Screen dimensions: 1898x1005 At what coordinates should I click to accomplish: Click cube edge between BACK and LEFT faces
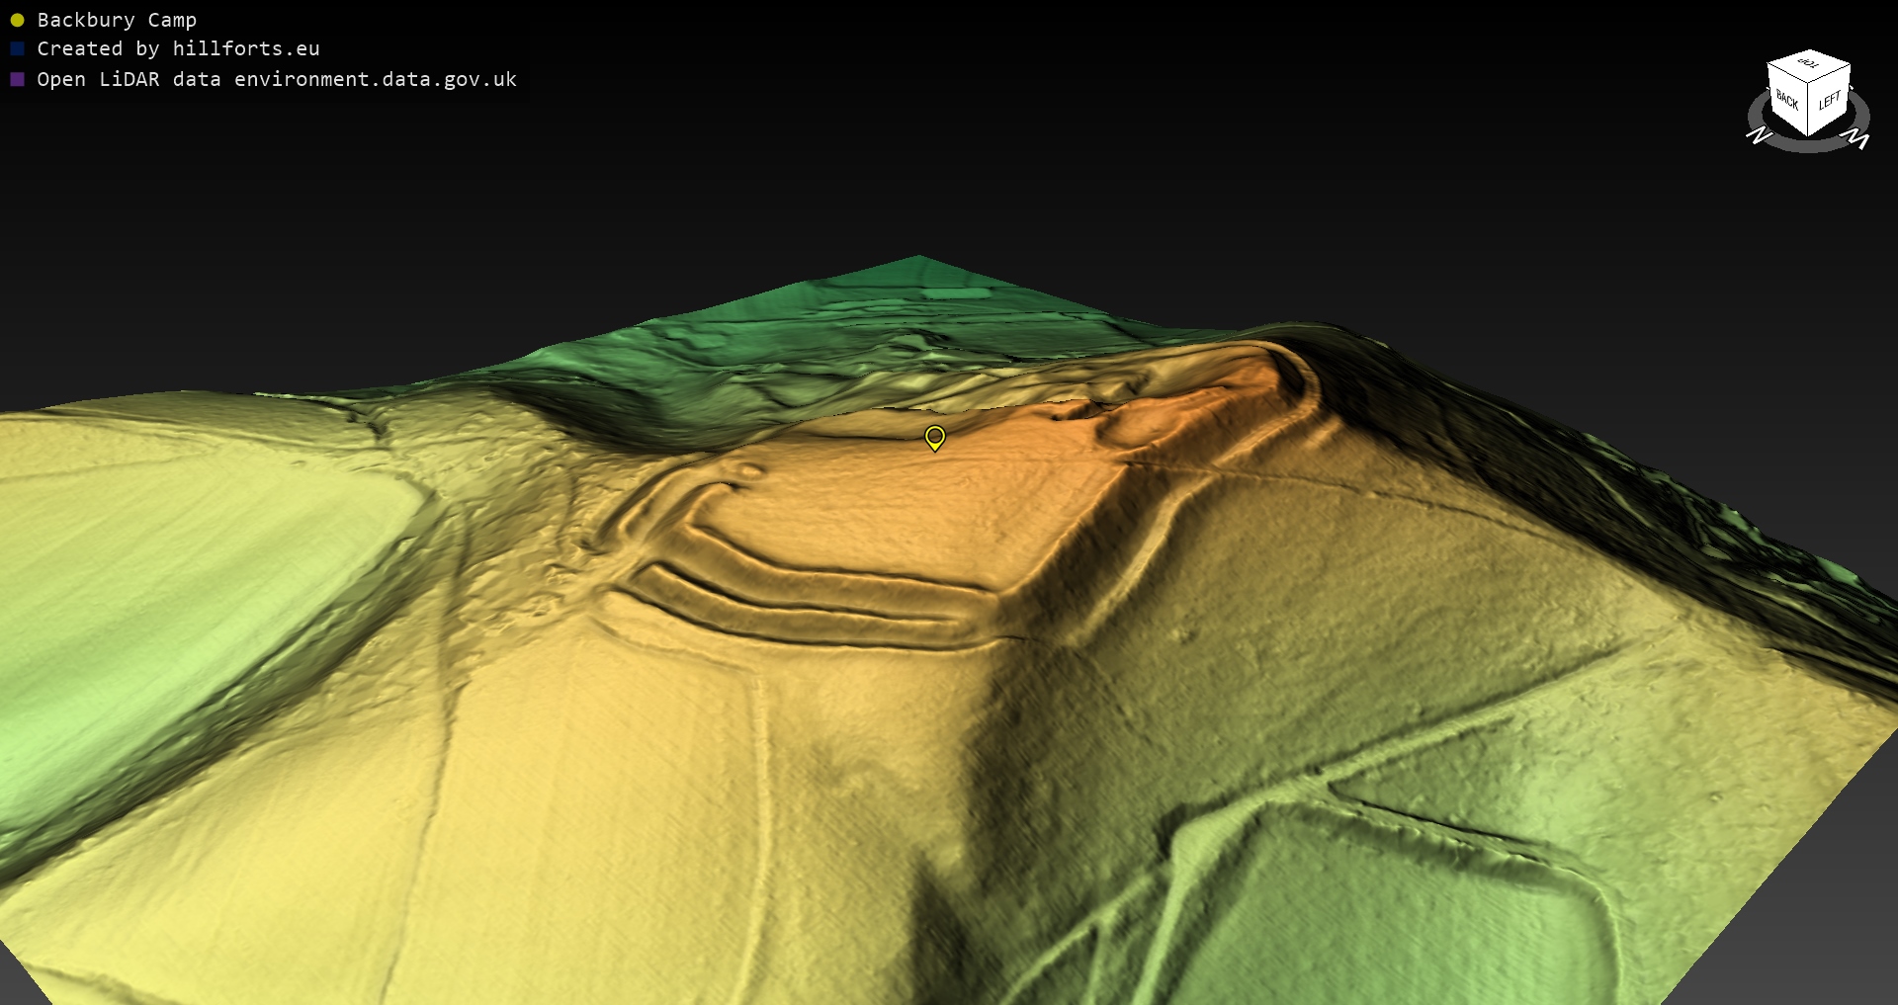tap(1808, 111)
